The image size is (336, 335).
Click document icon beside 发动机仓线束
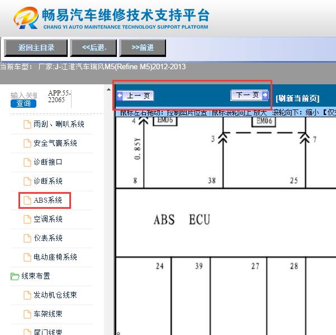tap(27, 295)
